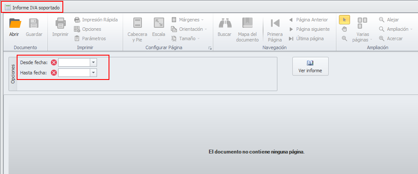
Task: Open Mapa del documento
Action: 248,29
